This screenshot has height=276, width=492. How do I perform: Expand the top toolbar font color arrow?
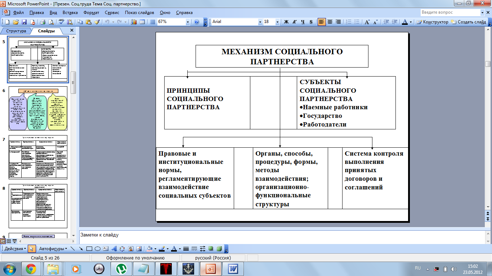(x=411, y=22)
